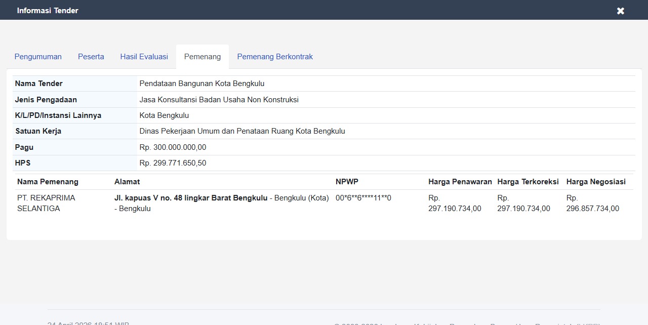This screenshot has width=648, height=325.
Task: Click the HPS amount Rp. 299.771.650,50
Action: pos(173,163)
